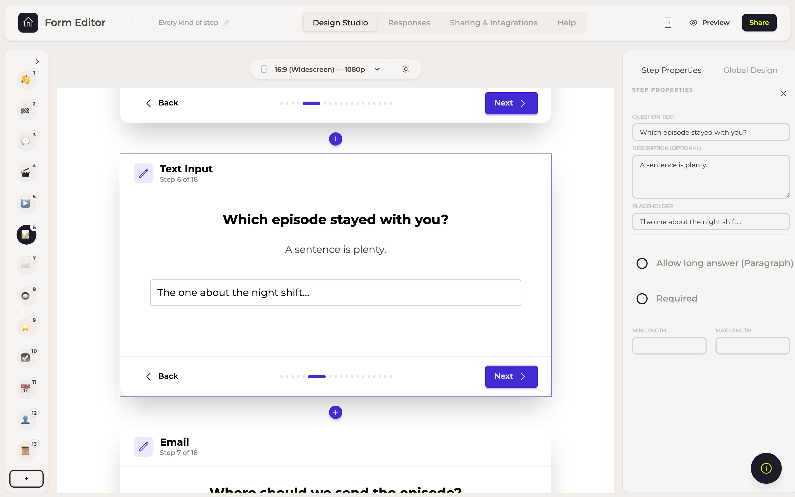
Task: Click Back in the Step 6 card
Action: click(x=162, y=376)
